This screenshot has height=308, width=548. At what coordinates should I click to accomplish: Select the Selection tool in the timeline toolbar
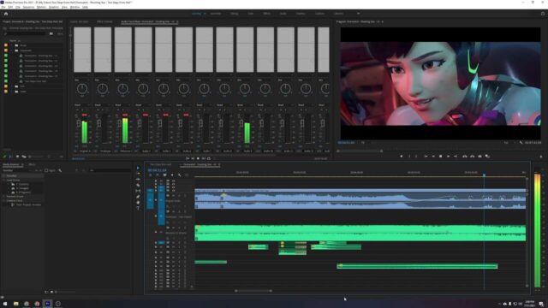(x=138, y=168)
